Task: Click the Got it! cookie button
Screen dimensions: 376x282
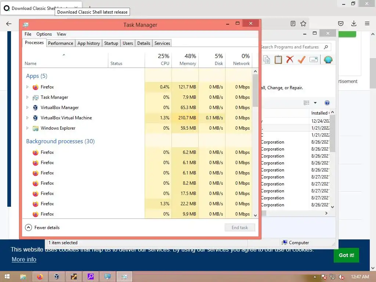Action: 346,255
